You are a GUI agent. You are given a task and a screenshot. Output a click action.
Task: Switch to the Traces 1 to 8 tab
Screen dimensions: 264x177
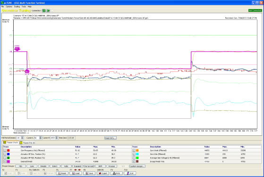11,142
